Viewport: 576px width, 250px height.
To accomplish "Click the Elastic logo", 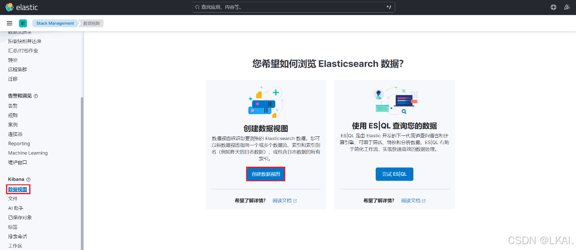I will coord(22,7).
